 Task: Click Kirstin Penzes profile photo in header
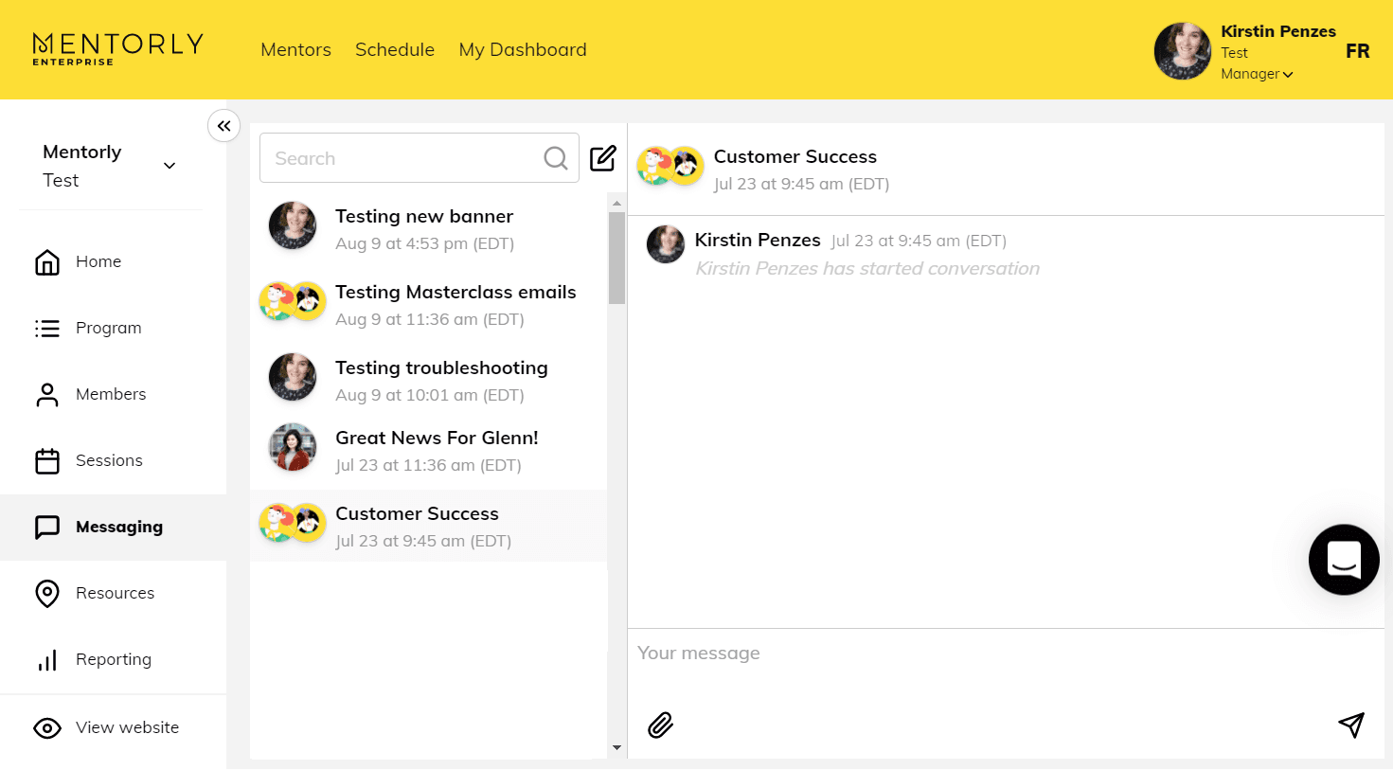[x=1182, y=51]
